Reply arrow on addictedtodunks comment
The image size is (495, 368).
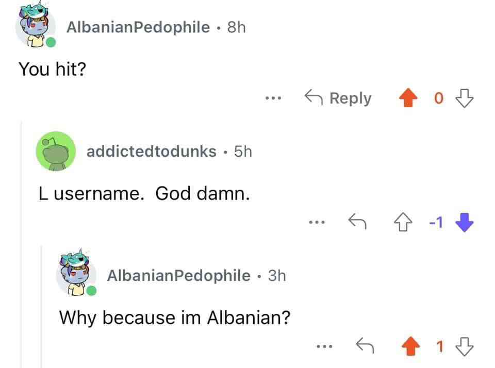(x=357, y=221)
